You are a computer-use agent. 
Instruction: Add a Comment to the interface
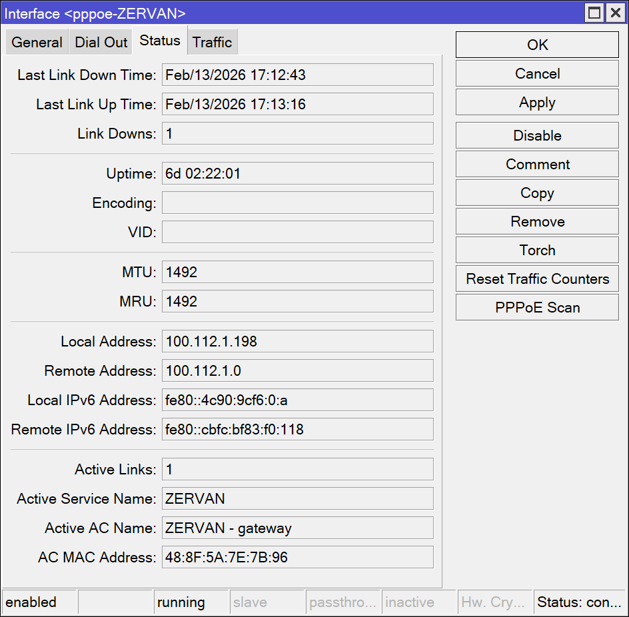537,164
